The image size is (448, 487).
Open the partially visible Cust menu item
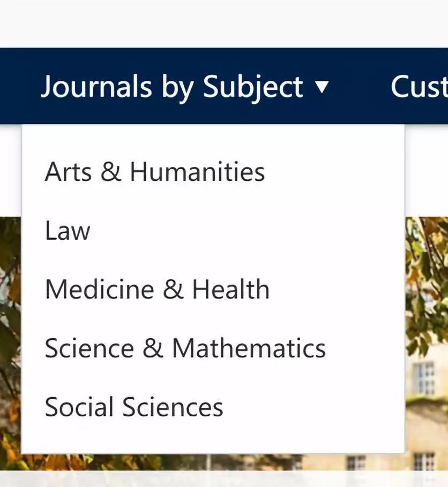tap(419, 87)
